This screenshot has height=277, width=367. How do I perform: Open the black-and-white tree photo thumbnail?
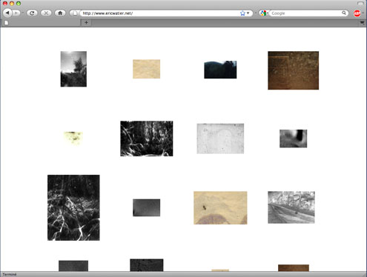(73, 69)
